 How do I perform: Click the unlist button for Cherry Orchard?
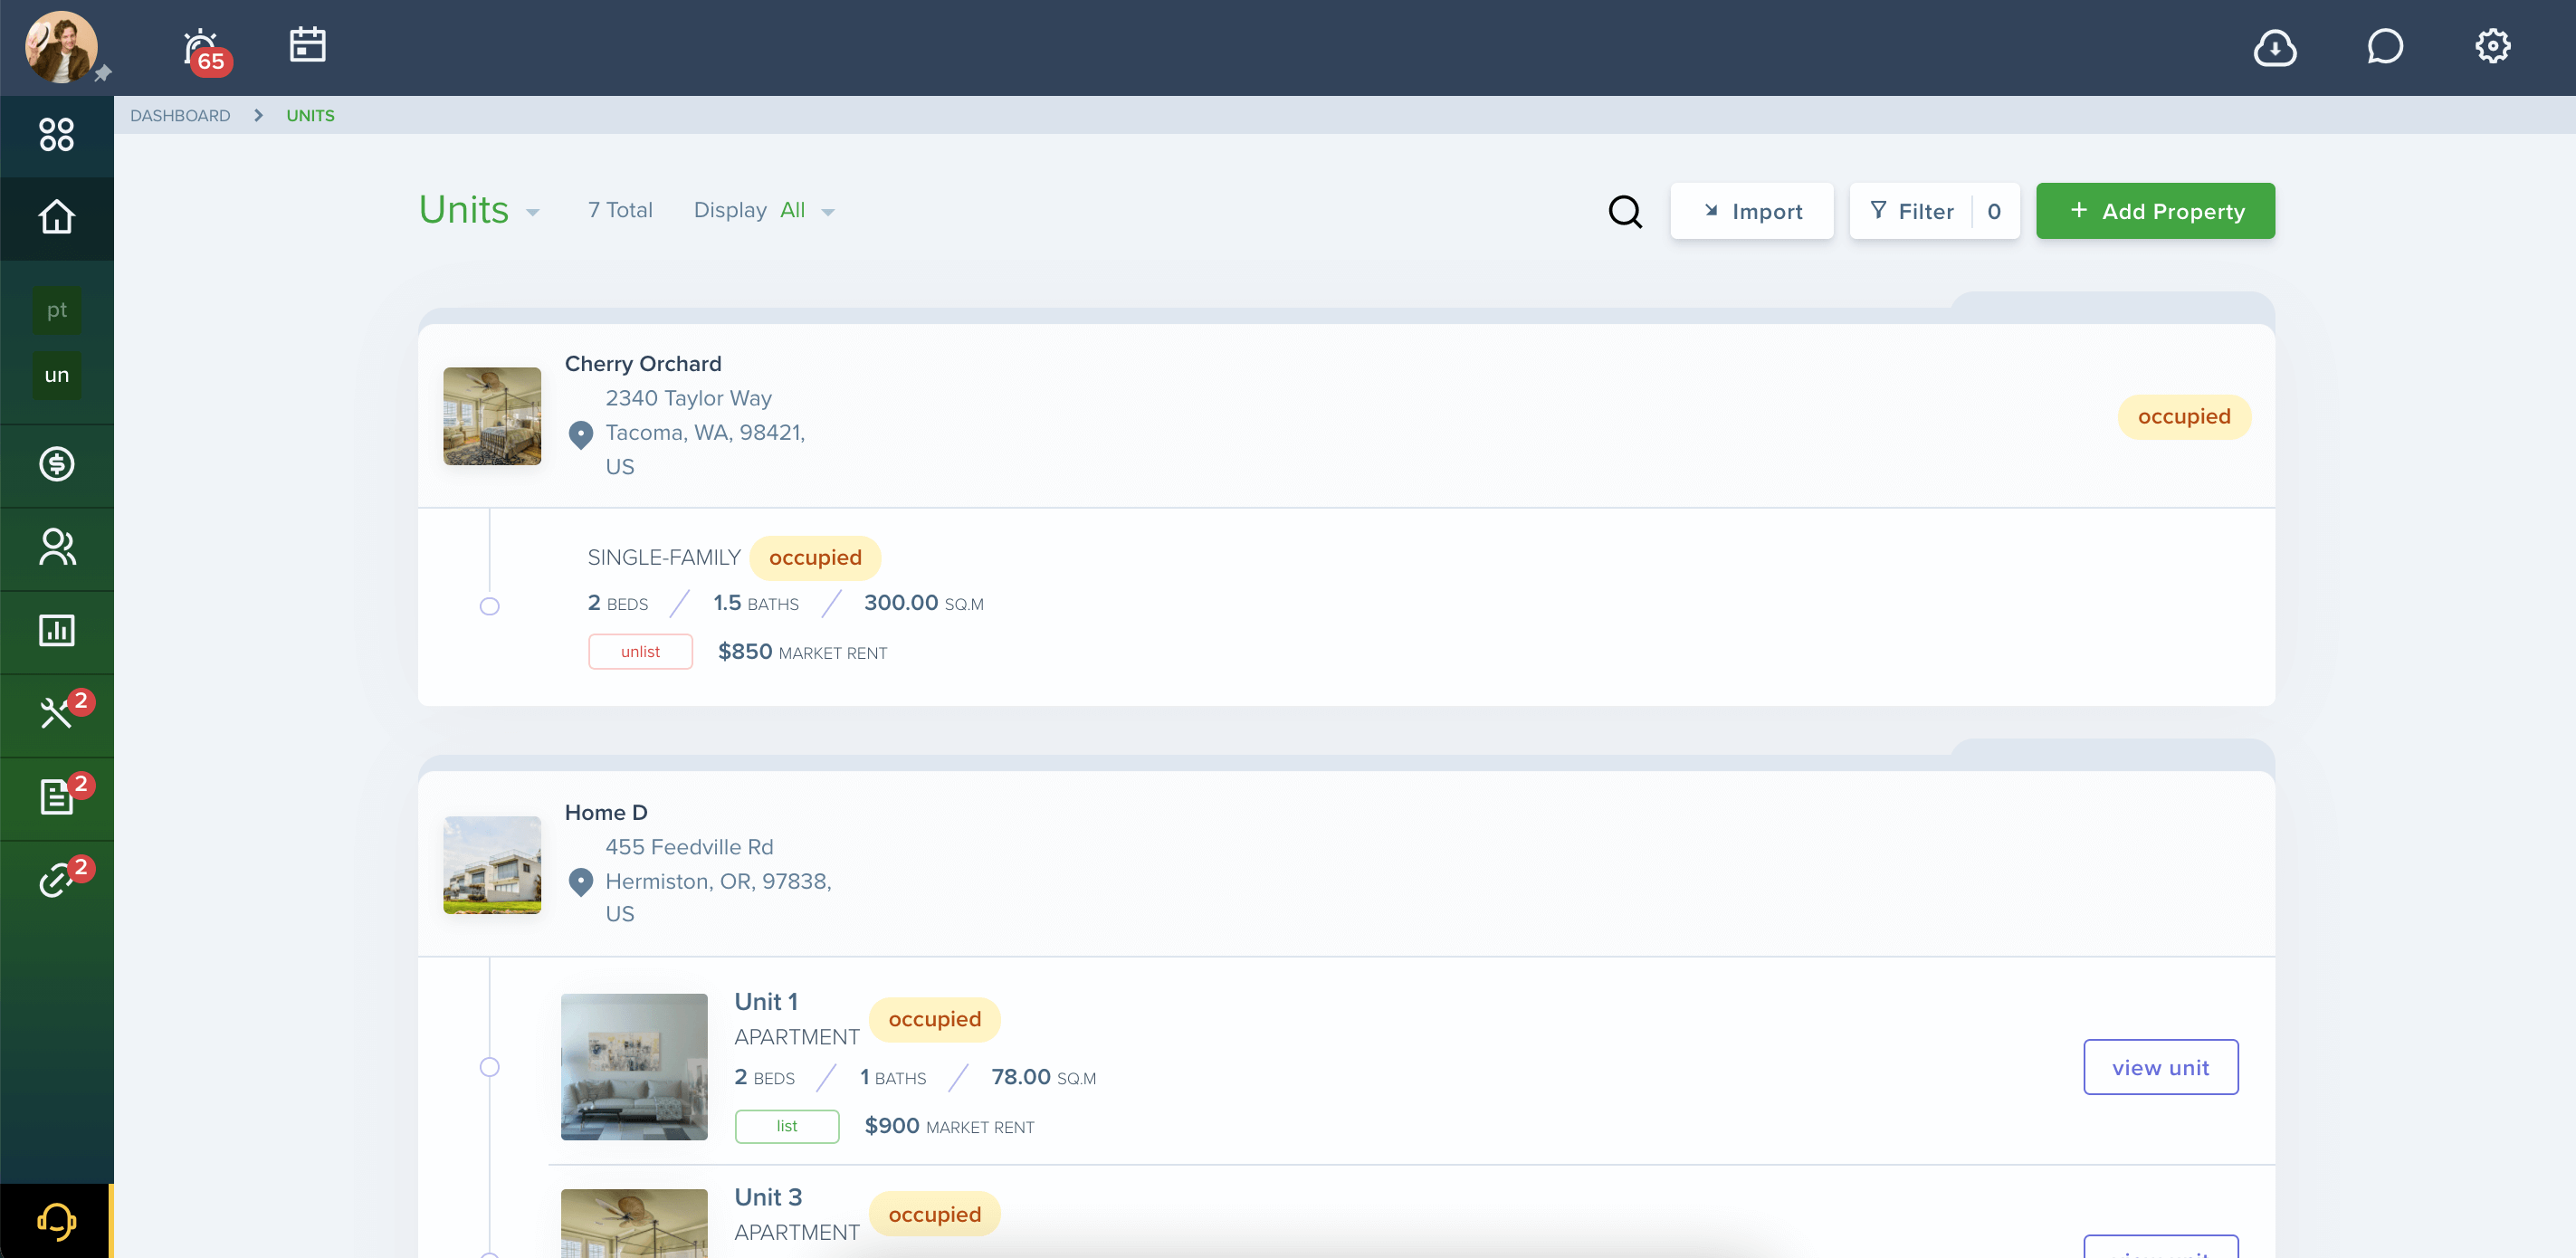click(640, 652)
